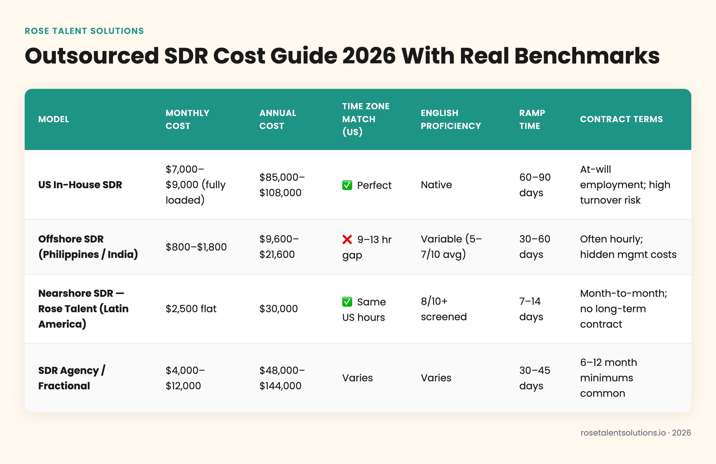Click the US In-House SDR row label
Viewport: 716px width, 464px height.
80,184
